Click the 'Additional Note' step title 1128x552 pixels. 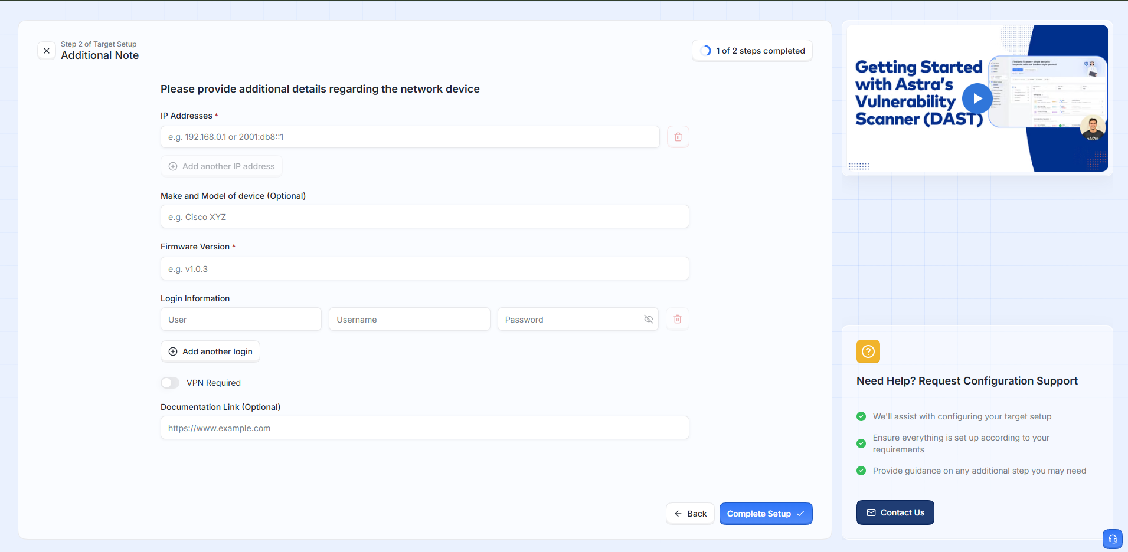tap(100, 55)
